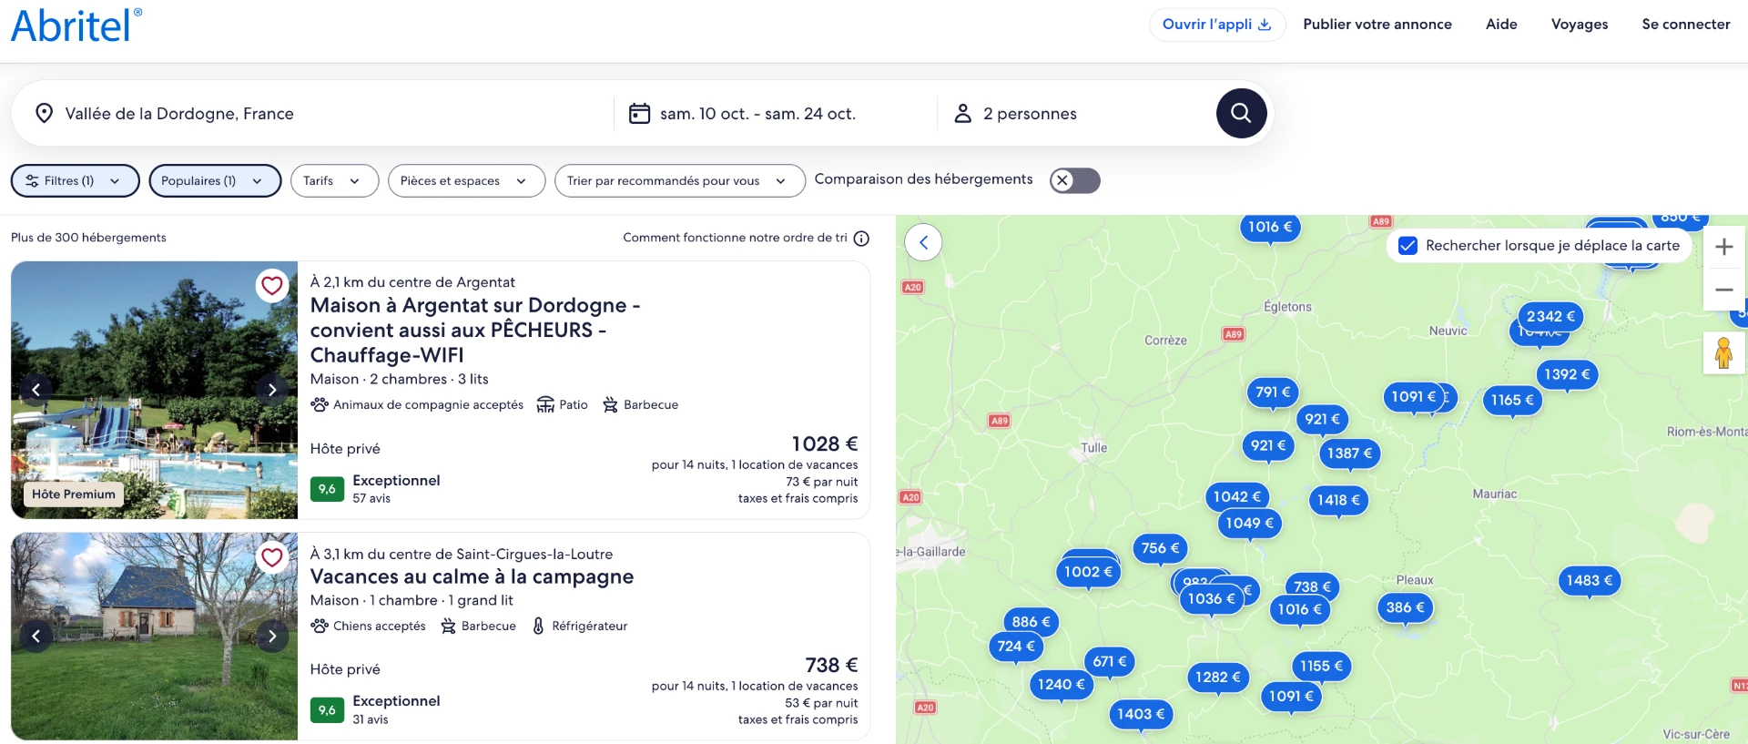Image resolution: width=1748 pixels, height=744 pixels.
Task: Open the 2342 € map price marker
Action: 1550,317
